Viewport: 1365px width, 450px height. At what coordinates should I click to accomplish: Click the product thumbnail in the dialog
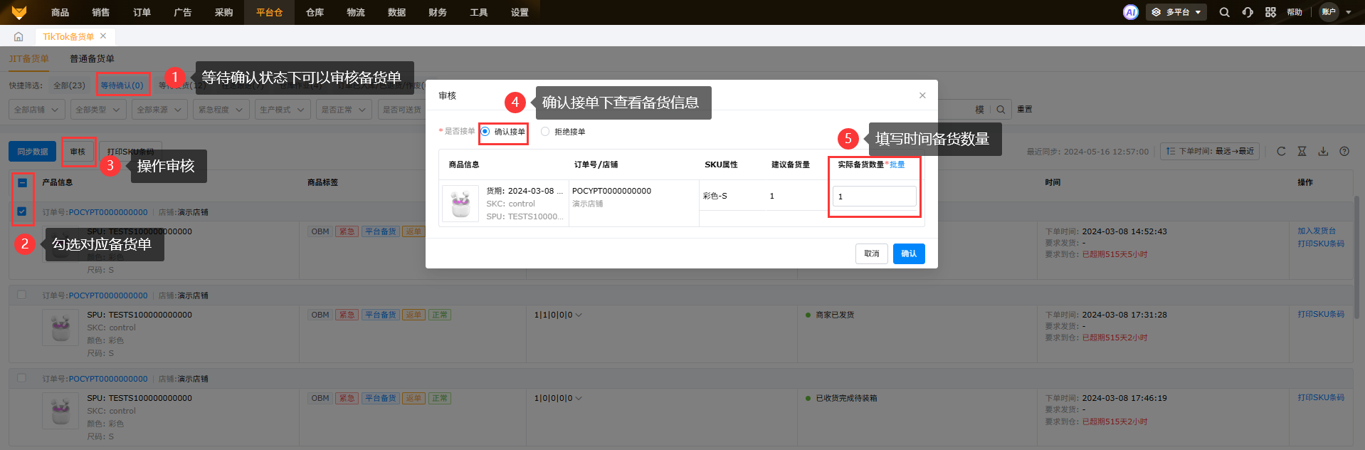(x=460, y=204)
